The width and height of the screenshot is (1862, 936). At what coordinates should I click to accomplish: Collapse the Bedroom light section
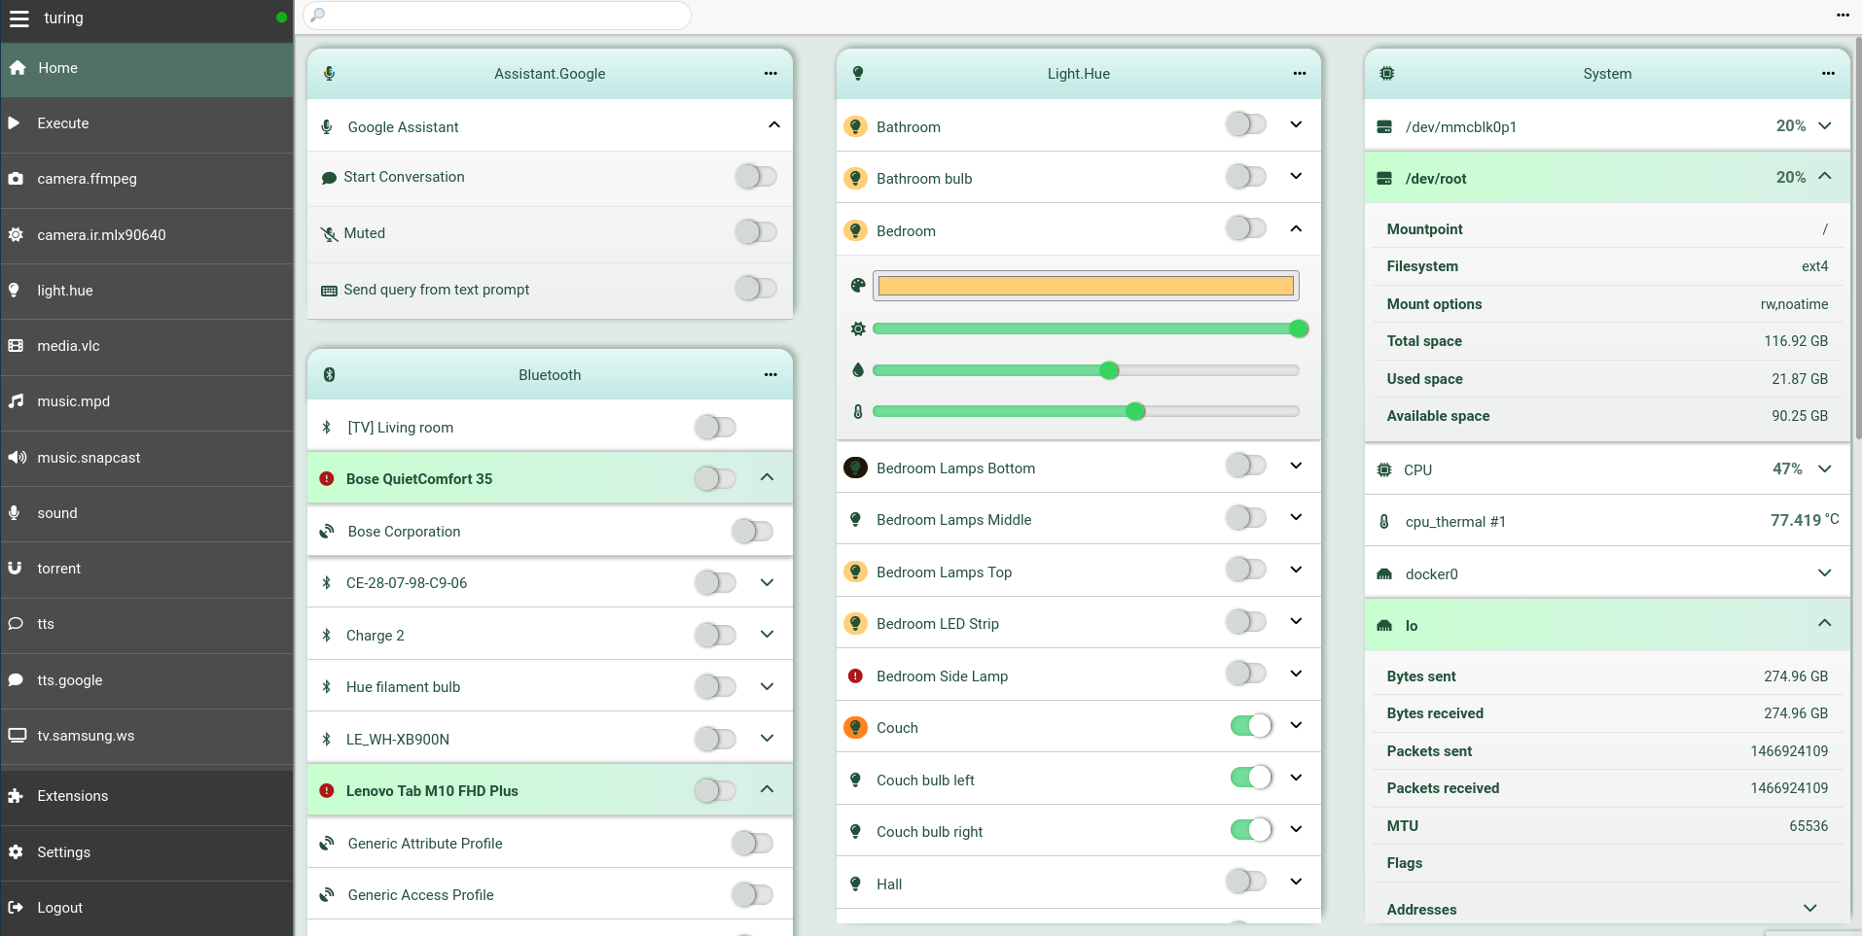[1296, 228]
